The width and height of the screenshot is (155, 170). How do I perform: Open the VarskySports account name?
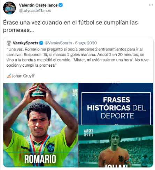pos(25,43)
